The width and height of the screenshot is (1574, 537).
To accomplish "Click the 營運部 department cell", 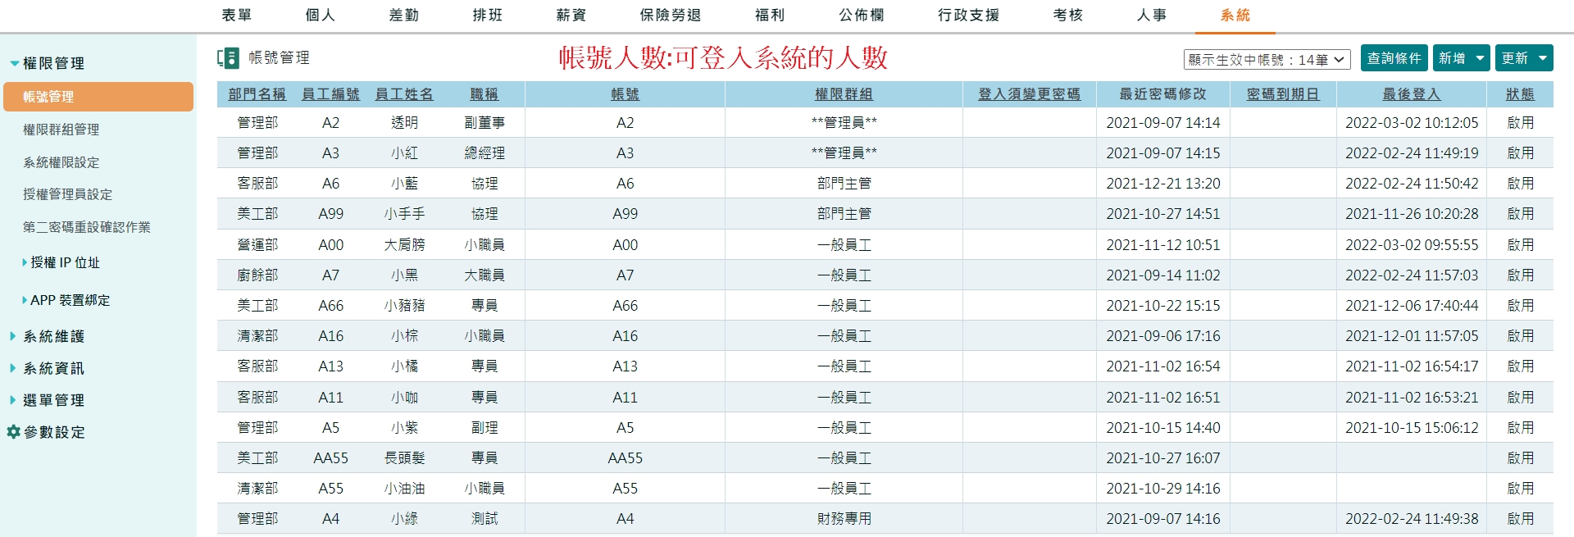I will 257,244.
